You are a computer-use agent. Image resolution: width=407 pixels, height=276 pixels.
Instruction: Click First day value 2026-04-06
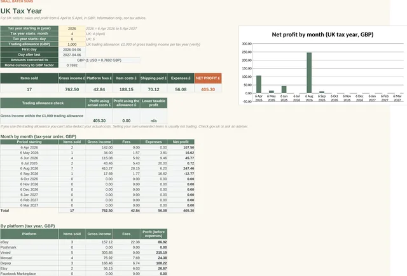[72, 50]
